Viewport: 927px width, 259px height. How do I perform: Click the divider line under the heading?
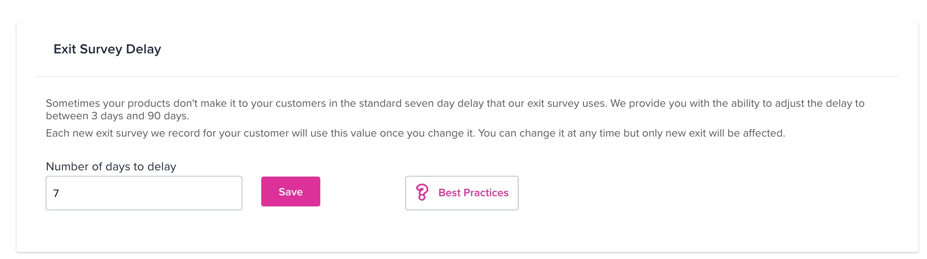coord(467,76)
